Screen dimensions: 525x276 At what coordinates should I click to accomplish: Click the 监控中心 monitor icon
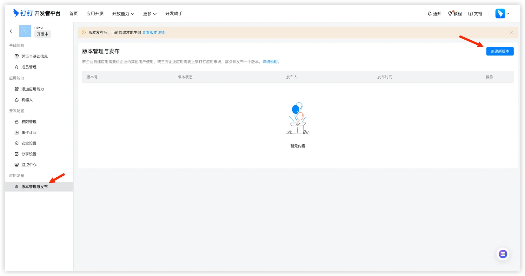click(x=17, y=165)
